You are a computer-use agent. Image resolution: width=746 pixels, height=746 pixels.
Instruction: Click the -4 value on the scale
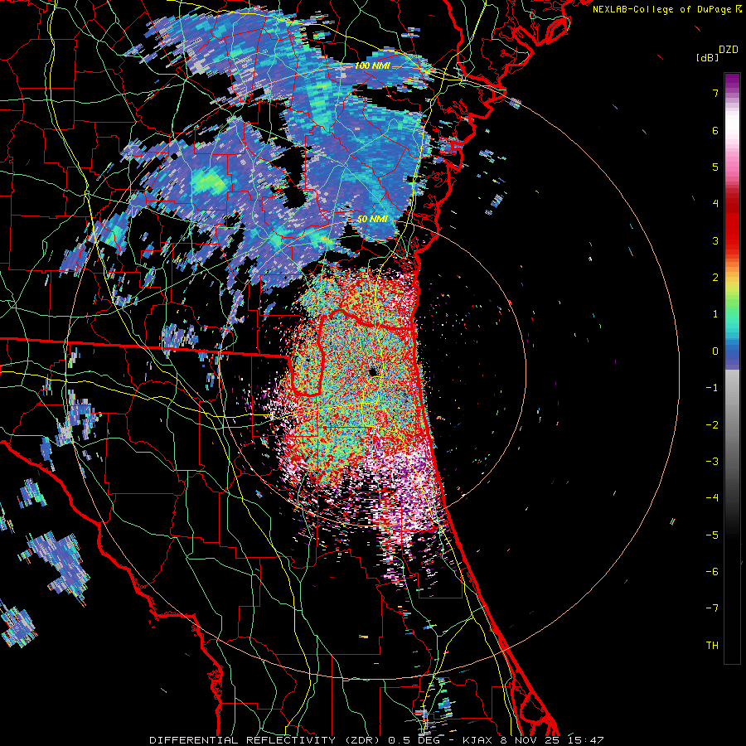click(712, 498)
